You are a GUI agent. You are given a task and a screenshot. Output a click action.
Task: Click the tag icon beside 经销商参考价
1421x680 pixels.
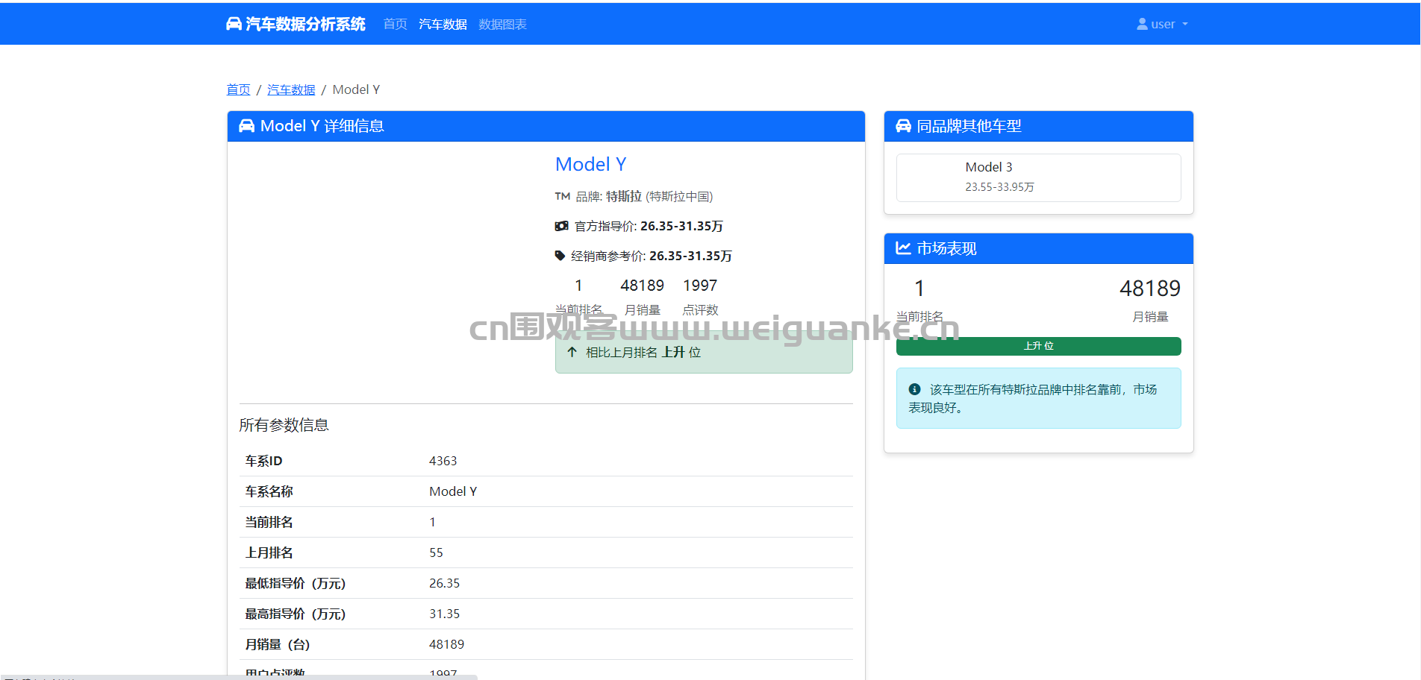[560, 256]
